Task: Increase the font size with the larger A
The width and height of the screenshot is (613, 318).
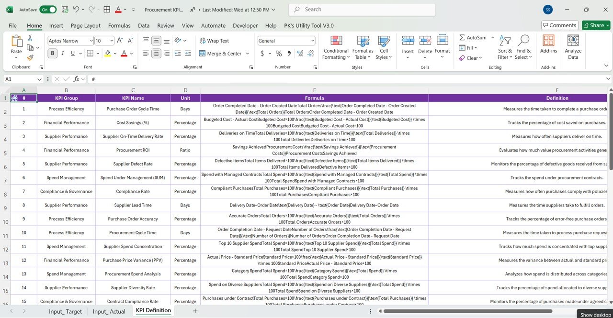Action: pos(120,41)
